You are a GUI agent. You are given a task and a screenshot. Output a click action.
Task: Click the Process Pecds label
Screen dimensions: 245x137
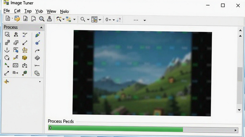point(61,121)
